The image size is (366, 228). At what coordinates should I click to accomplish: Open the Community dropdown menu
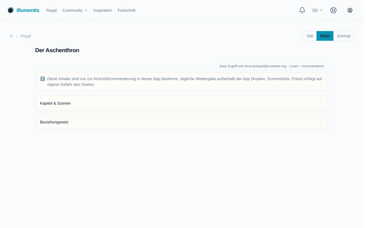75,10
